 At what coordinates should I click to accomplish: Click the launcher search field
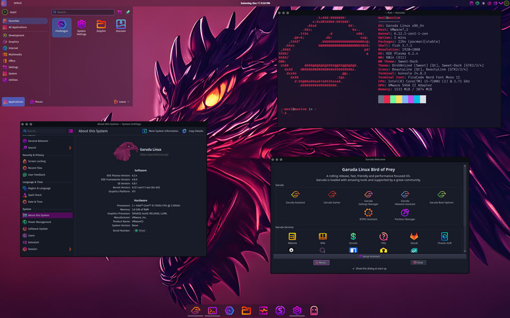(x=82, y=12)
